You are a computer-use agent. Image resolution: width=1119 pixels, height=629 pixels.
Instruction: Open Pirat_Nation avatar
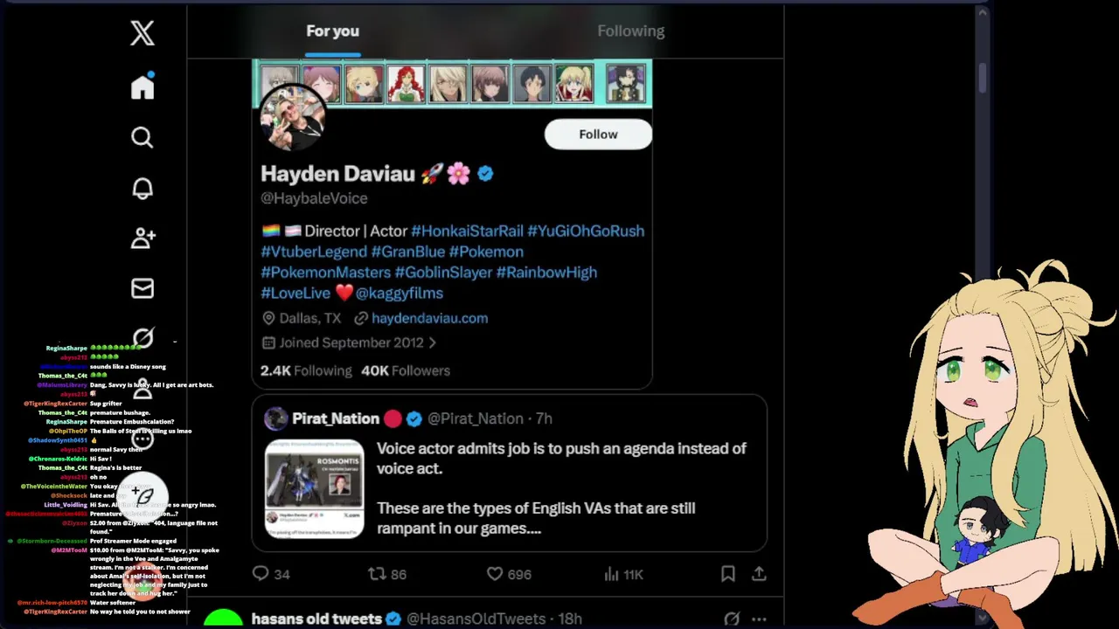pyautogui.click(x=276, y=418)
